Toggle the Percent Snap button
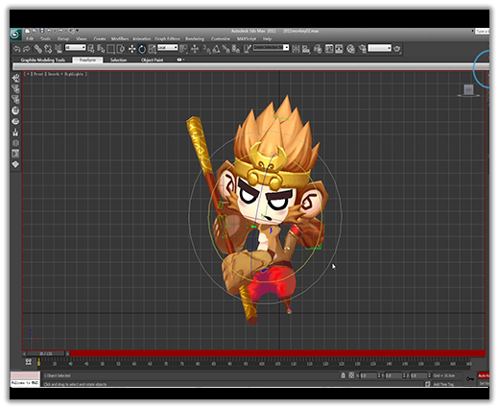 (x=226, y=49)
